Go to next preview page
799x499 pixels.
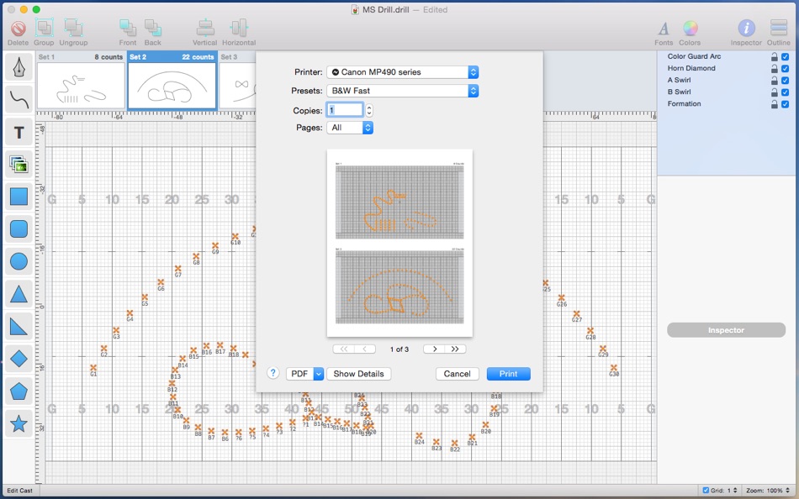435,349
